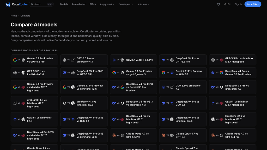This screenshot has width=267, height=150.
Task: Click GLM icon in Gemini 3.1 Pro Preview vs GLM 5.1 card
Action: click(172, 73)
